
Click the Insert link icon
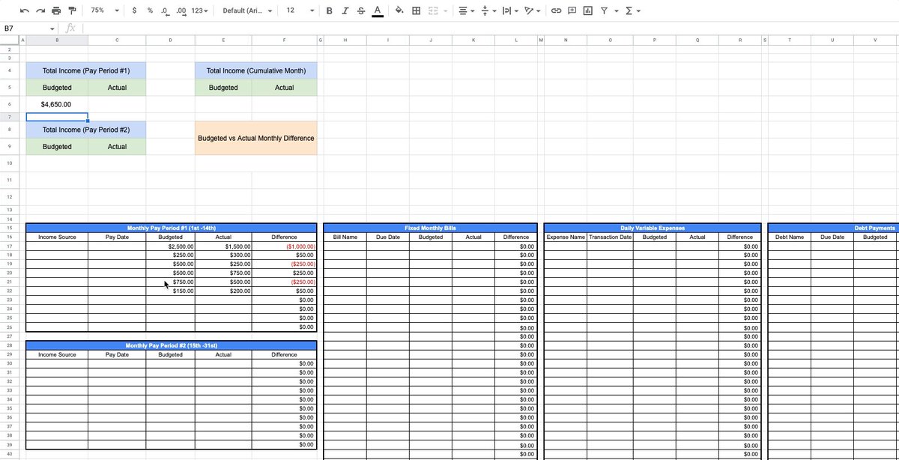point(557,10)
